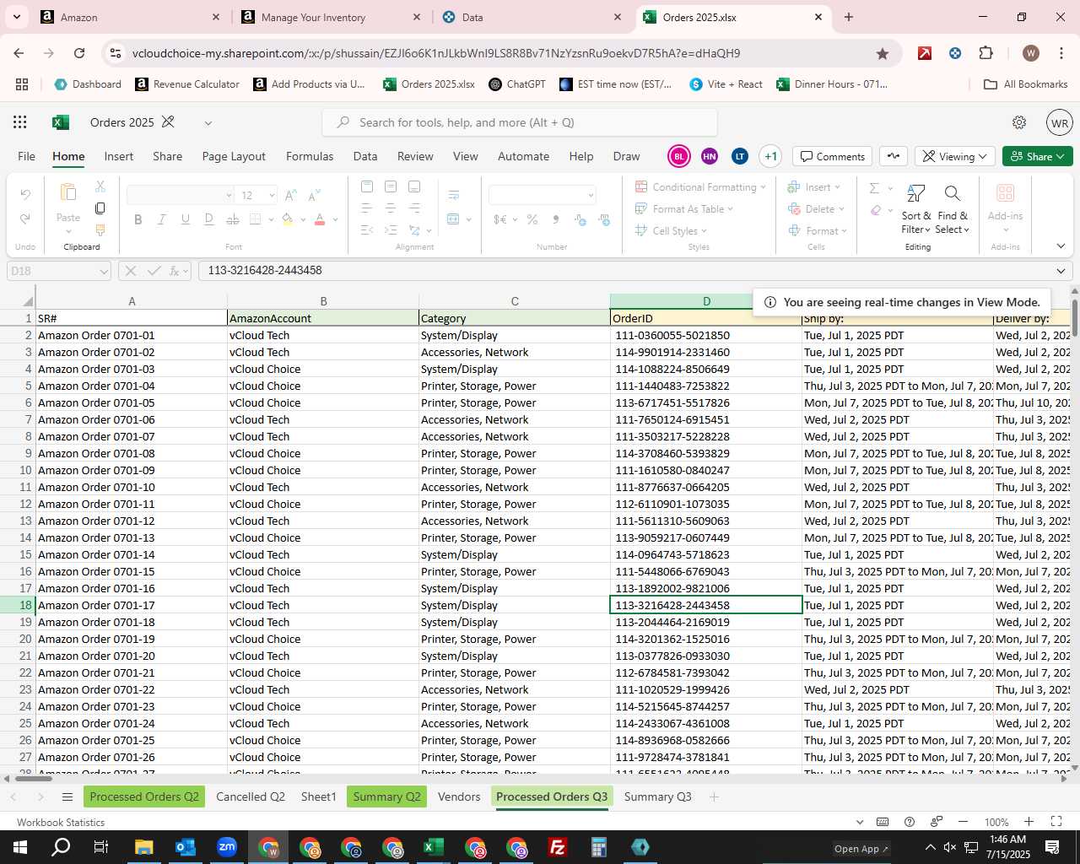This screenshot has height=864, width=1080.
Task: Click the search for tools box
Action: [520, 122]
